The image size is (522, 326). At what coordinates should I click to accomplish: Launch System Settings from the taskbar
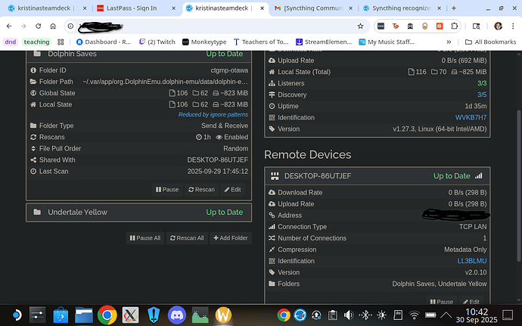click(x=37, y=315)
